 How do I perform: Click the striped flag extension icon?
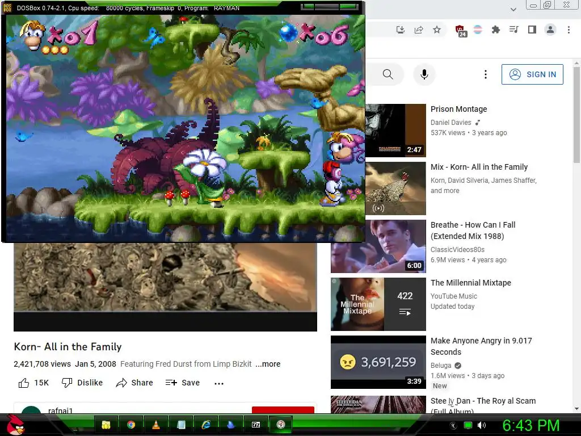click(478, 30)
